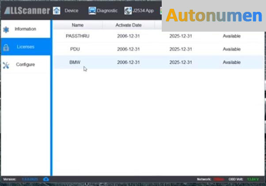Click PDU activate date 2006-12-31
The width and height of the screenshot is (266, 186).
coord(129,49)
